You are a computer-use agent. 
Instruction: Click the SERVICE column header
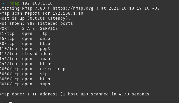pyautogui.click(x=49, y=29)
